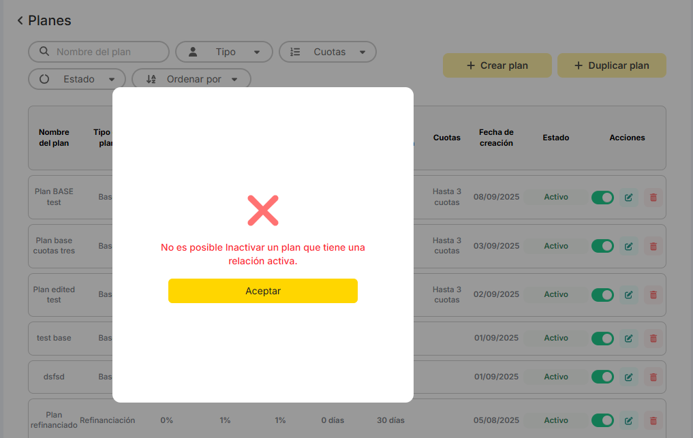
Task: Click the search magnifier icon in the plan name field
Action: click(44, 52)
